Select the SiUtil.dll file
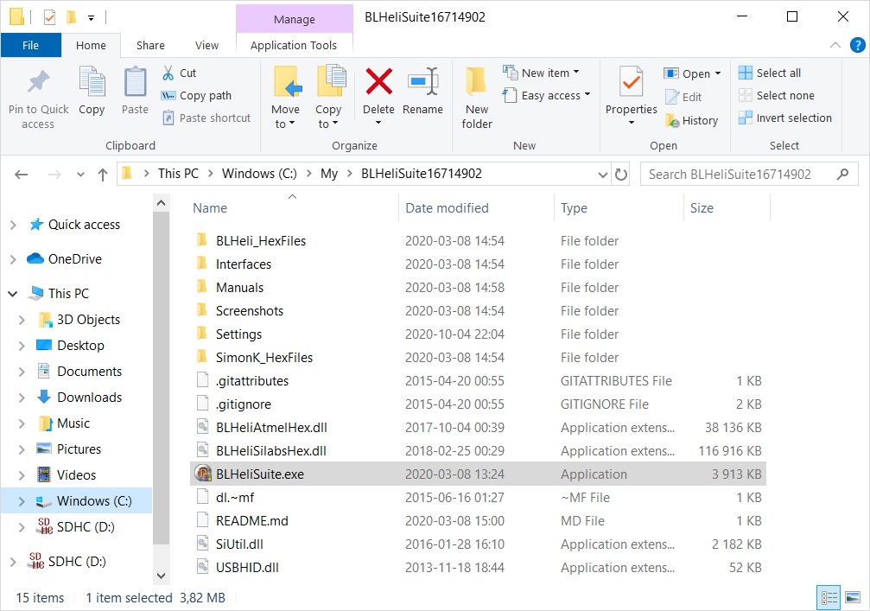 coord(239,544)
